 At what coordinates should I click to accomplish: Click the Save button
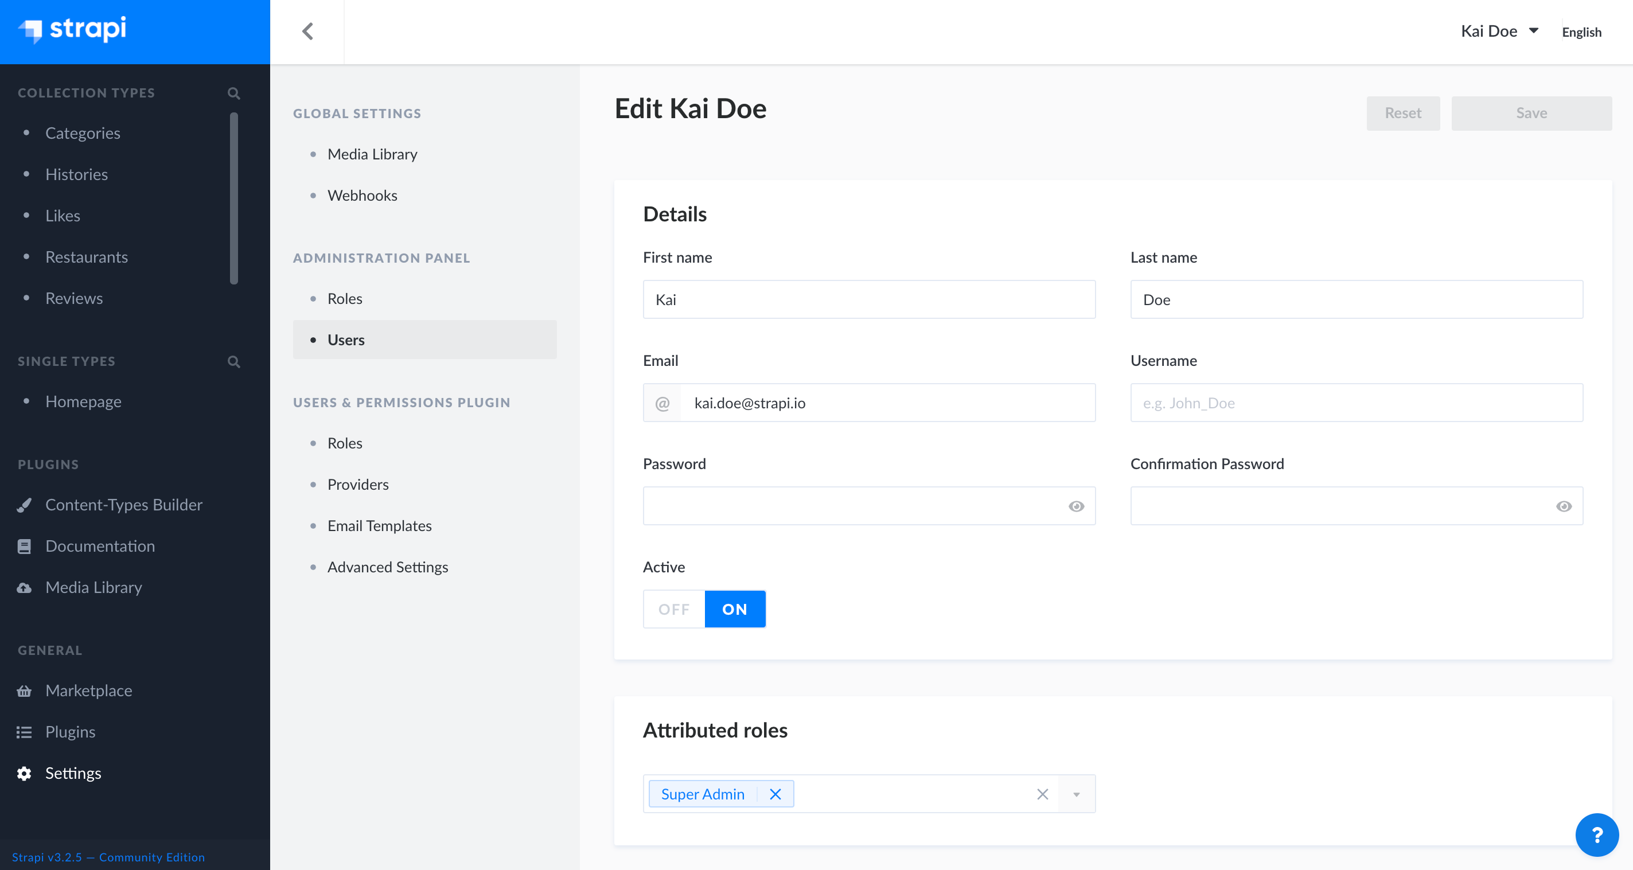click(1531, 113)
